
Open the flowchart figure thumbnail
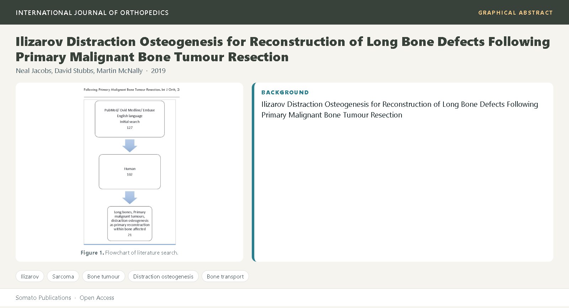tap(130, 166)
